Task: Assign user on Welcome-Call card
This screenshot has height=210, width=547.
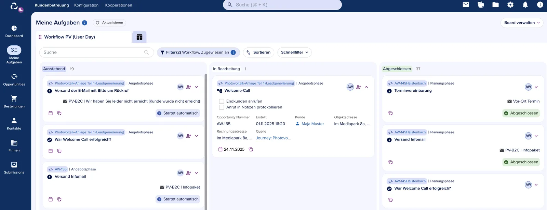Action: coord(358,87)
